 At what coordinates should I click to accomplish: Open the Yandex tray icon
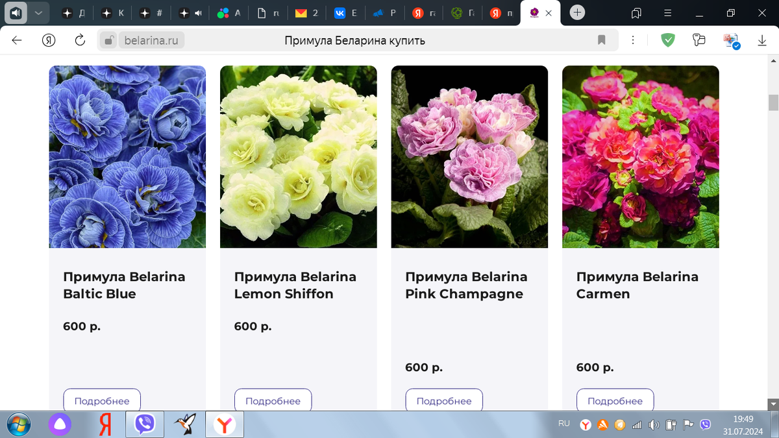tap(585, 425)
